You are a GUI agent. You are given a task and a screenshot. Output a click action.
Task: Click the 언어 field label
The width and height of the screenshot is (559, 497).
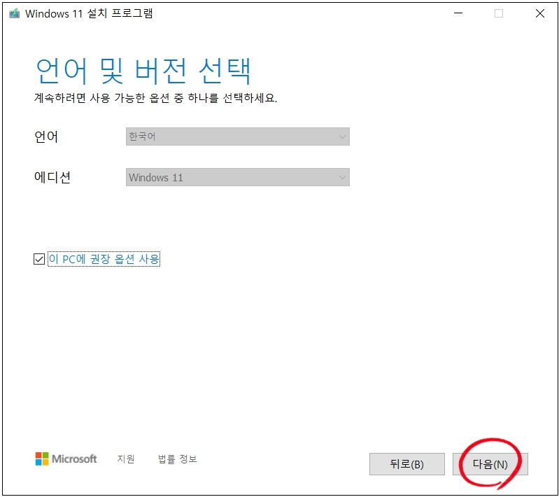46,136
